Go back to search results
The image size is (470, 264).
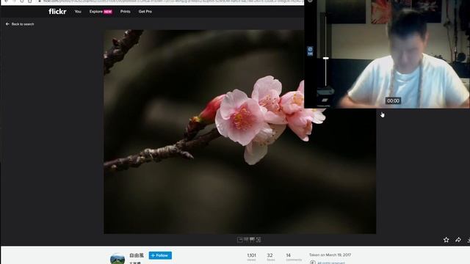[20, 24]
